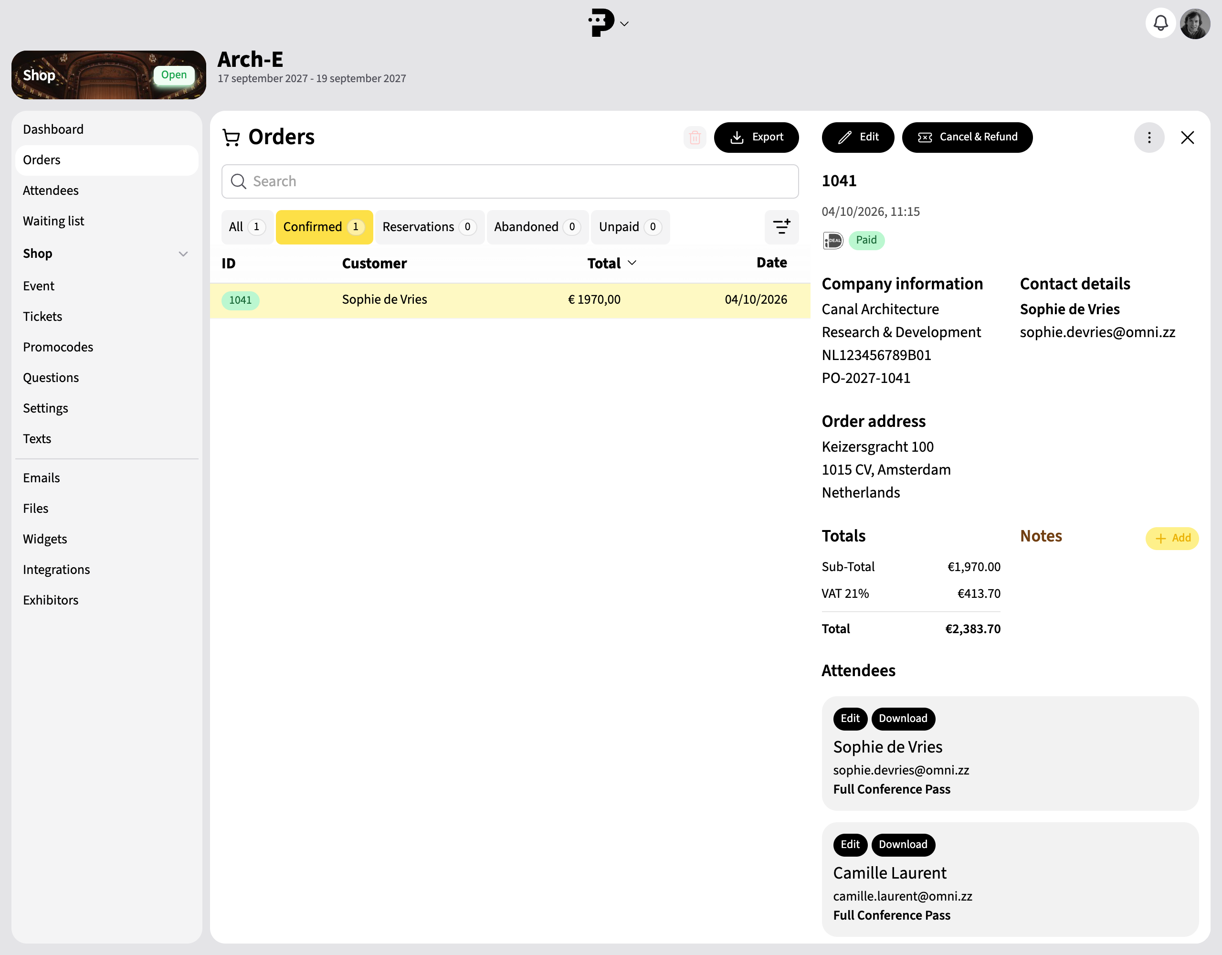
Task: Click the shopping cart icon beside Orders
Action: click(231, 137)
